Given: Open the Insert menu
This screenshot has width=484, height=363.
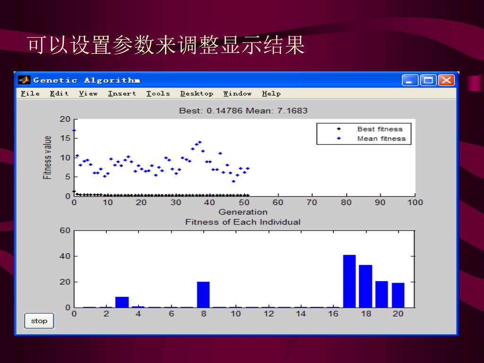Looking at the screenshot, I should click(x=122, y=94).
